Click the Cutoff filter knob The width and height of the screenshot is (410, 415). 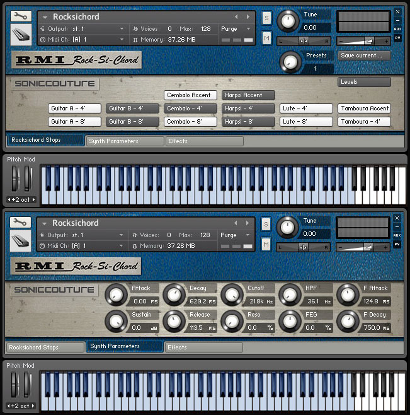pos(231,294)
